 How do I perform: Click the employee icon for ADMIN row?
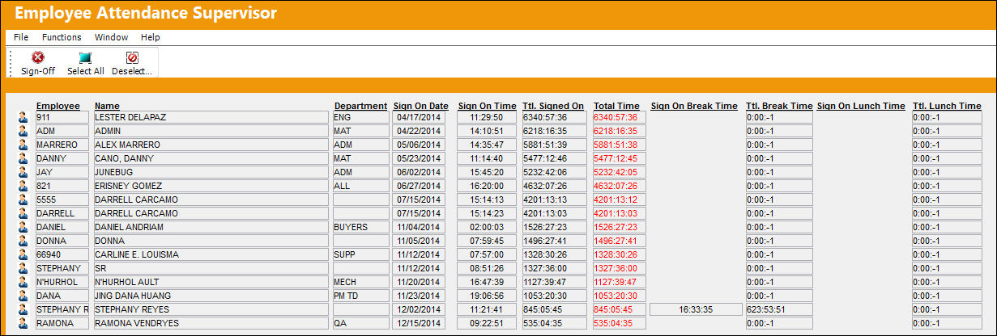(x=23, y=131)
